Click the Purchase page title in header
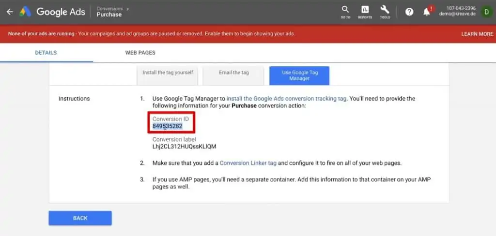The height and width of the screenshot is (236, 496). coord(109,15)
